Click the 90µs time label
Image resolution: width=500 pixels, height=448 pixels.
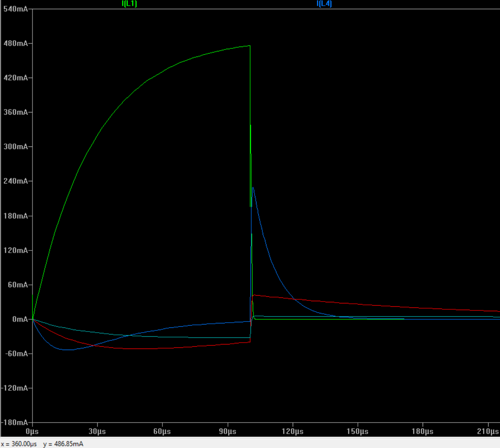click(x=227, y=432)
